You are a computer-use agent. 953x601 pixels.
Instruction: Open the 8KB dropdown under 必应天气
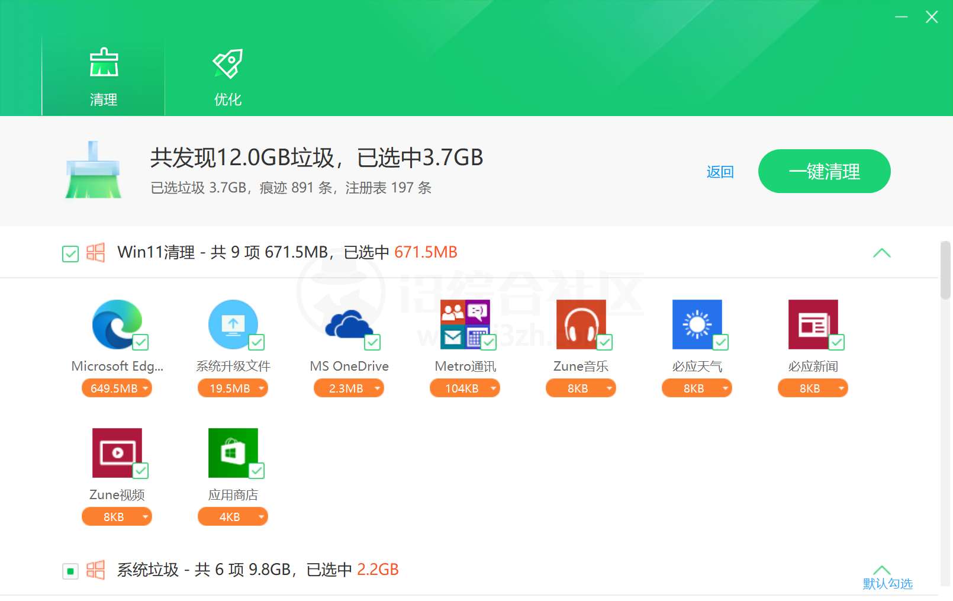(697, 388)
